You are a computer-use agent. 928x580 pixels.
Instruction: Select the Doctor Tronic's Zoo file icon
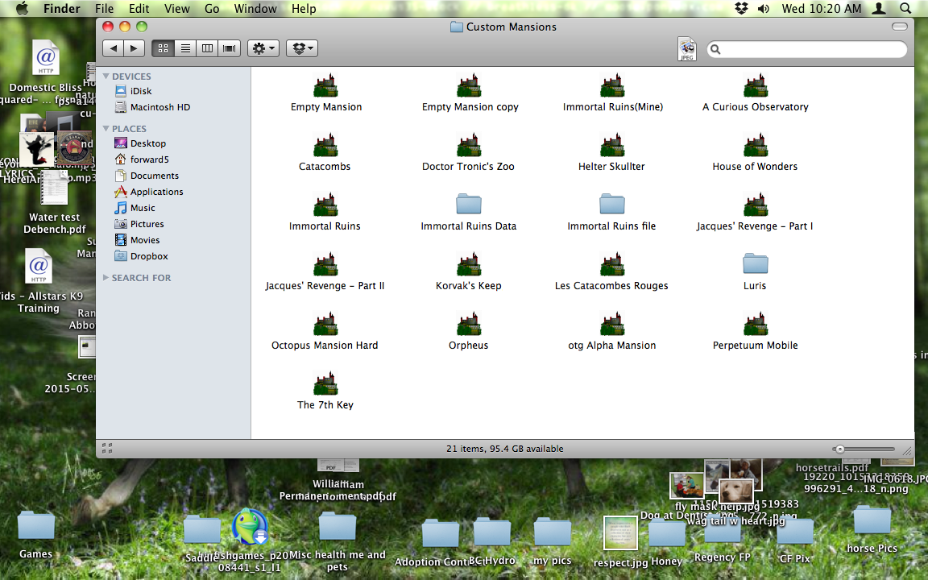click(468, 146)
